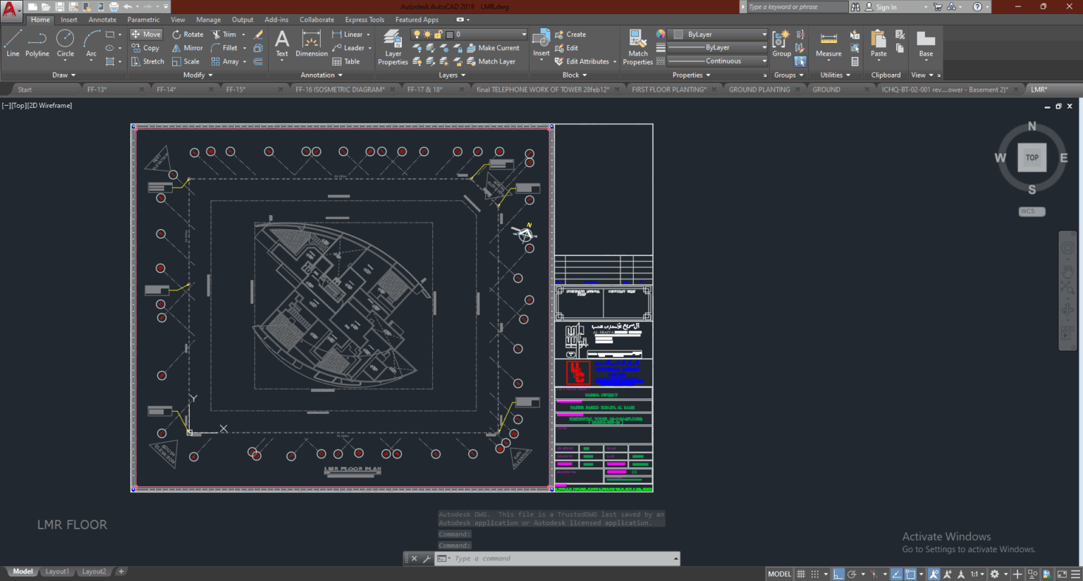This screenshot has width=1083, height=581.
Task: Switch to the Annotate ribbon tab
Action: pyautogui.click(x=102, y=19)
